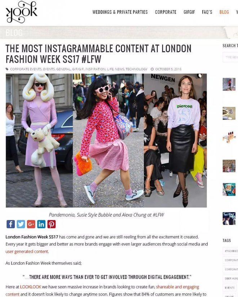The image size is (238, 297).
Task: Select the Blog menu item
Action: [x=224, y=12]
